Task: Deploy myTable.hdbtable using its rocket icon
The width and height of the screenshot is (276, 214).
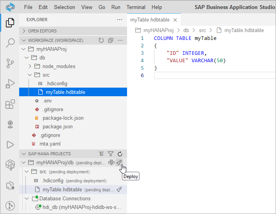Action: point(119,189)
